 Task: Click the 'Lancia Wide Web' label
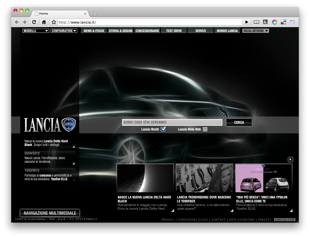pos(189,129)
